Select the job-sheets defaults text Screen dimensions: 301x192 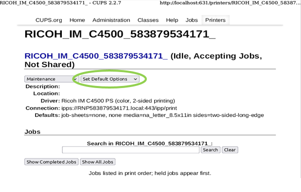tap(162, 115)
